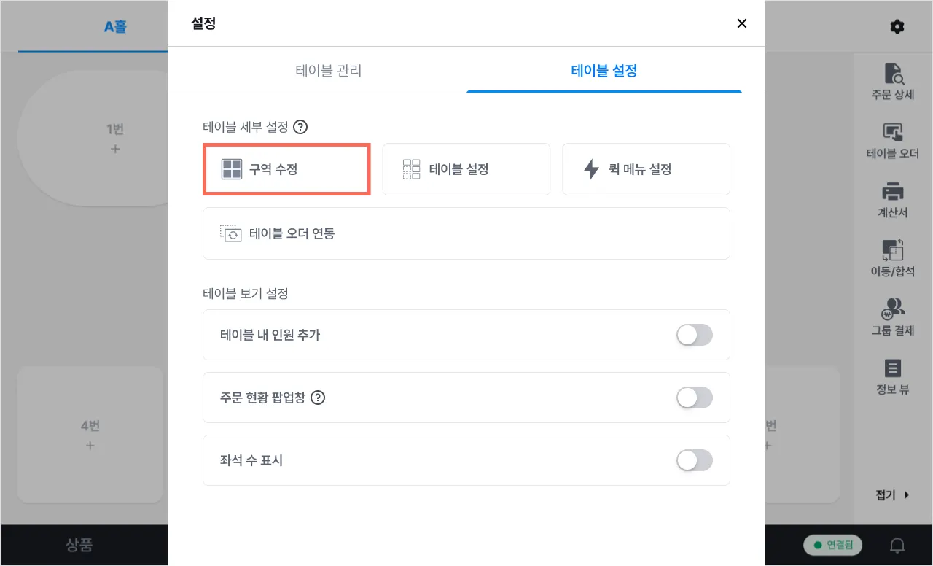Screen dimensions: 933x566
Task: Click help icon beside 주문 현황 팝업창
Action: click(318, 398)
